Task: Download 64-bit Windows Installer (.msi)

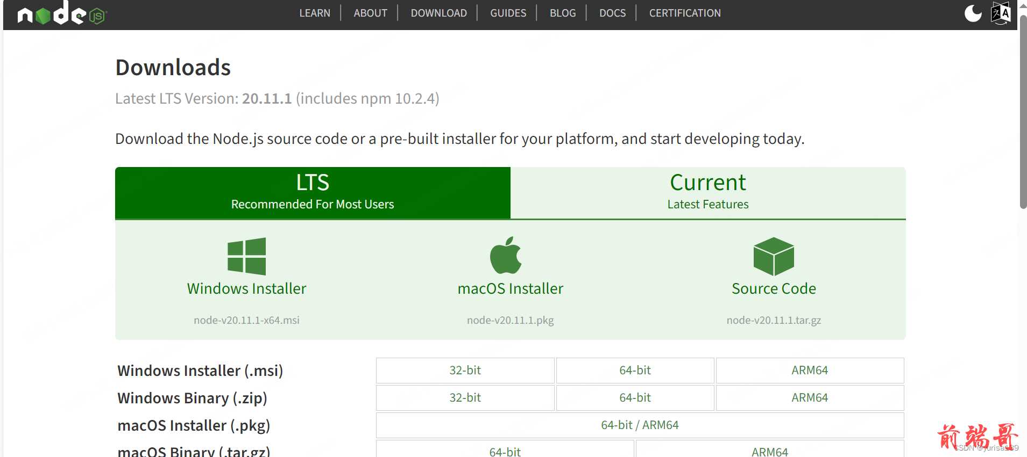Action: coord(635,371)
